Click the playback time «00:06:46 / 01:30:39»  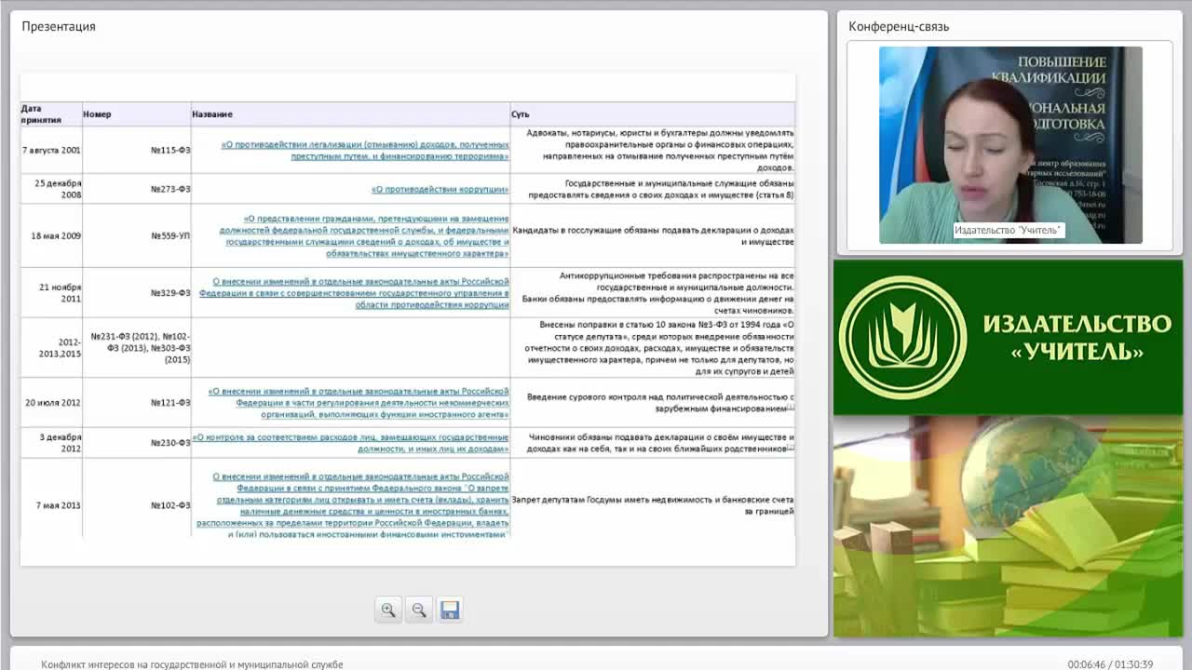(1110, 664)
